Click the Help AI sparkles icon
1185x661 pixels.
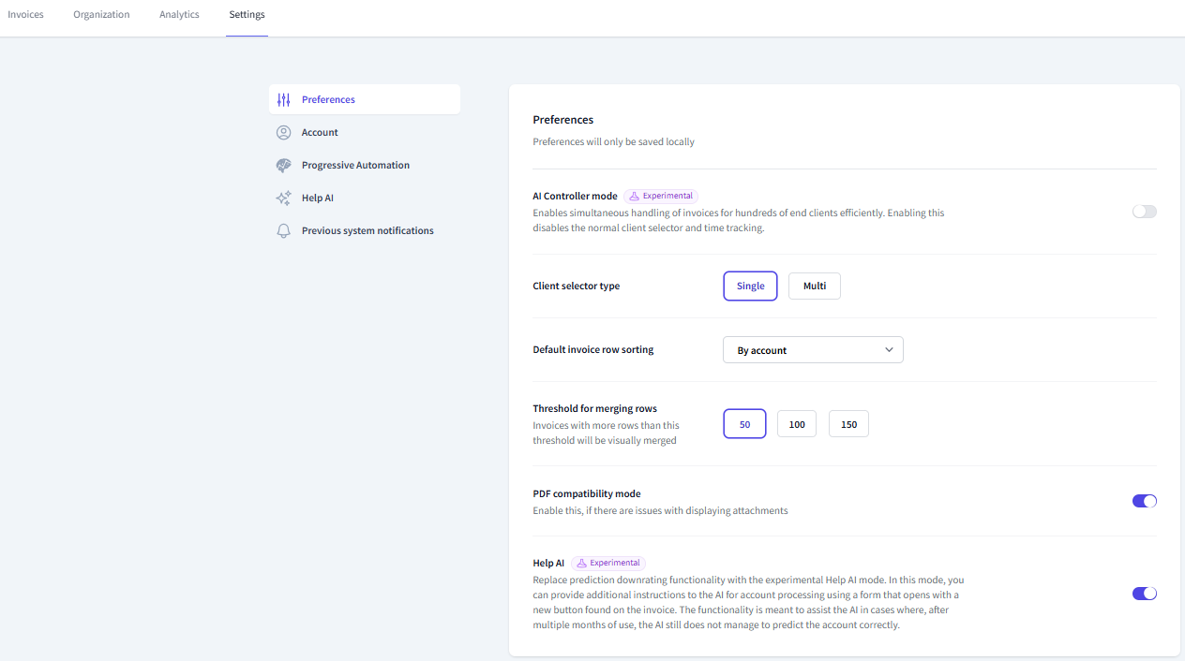283,198
